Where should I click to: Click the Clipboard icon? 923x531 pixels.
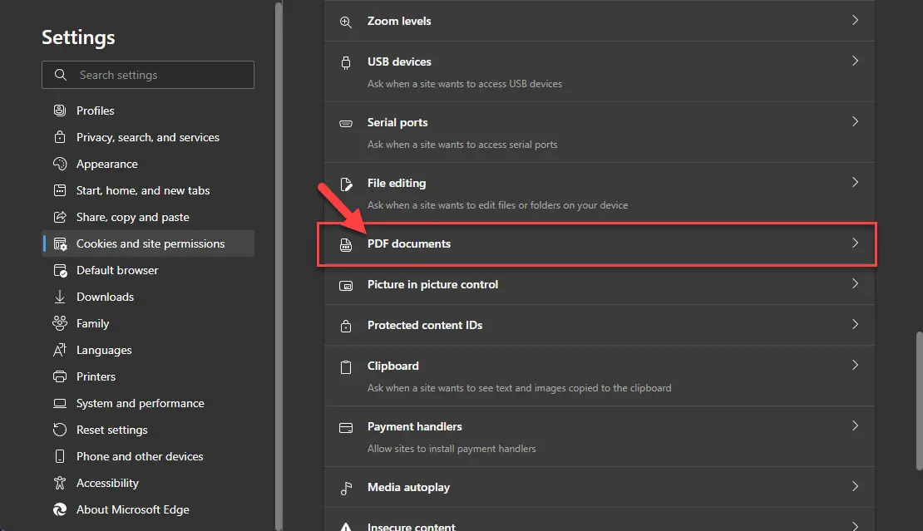click(x=346, y=366)
